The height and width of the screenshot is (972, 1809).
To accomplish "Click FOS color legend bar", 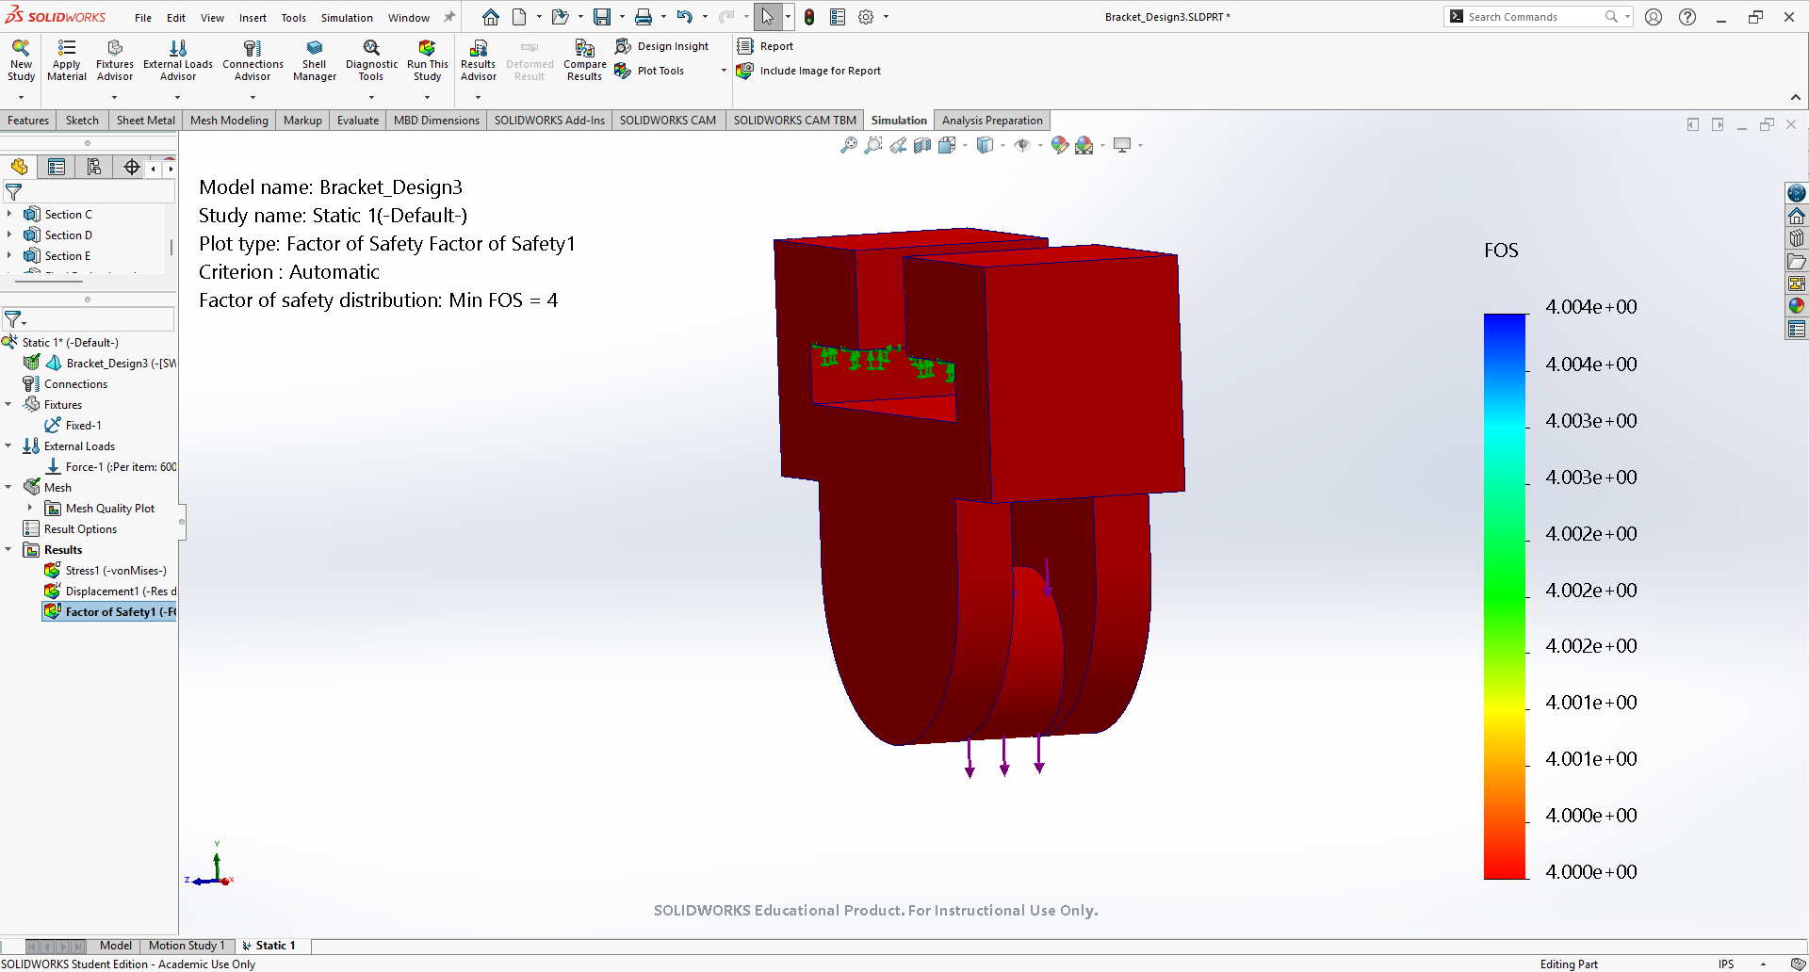I will point(1505,596).
